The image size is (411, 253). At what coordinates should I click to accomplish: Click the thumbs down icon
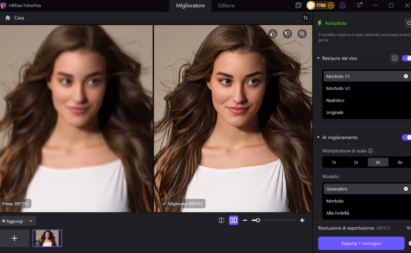288,34
